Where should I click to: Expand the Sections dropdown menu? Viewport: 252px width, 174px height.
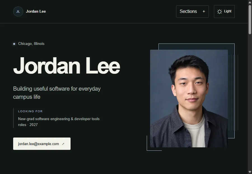click(x=192, y=12)
